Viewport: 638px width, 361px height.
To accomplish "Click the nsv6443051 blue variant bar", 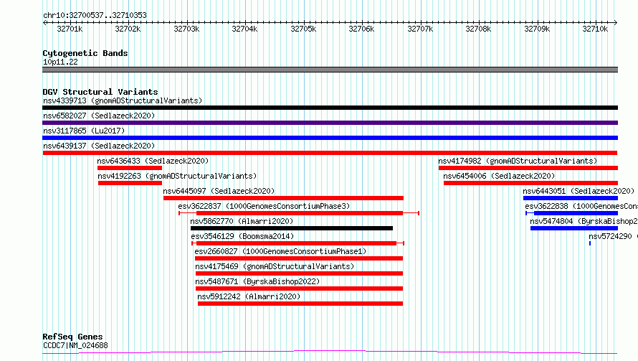I will [x=571, y=198].
